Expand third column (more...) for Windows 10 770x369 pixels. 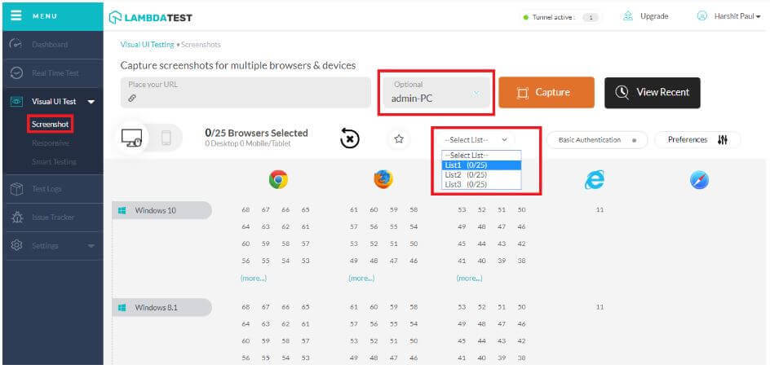point(470,279)
